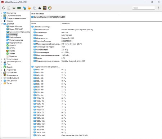Viewport: 162px width, 139px height.
Task: Click the blue networked computers toolbar icon
Action: 24,8
